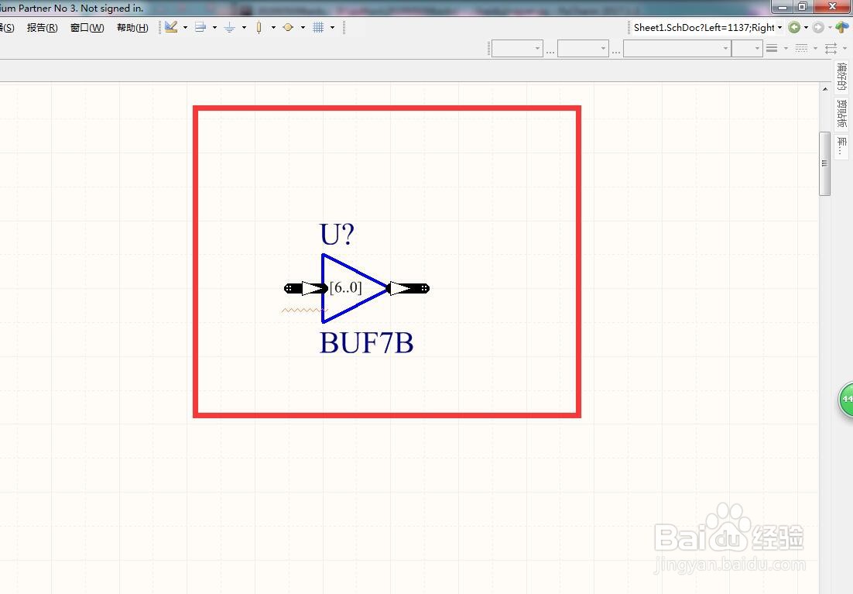Screen dimensions: 853x594
Task: Click the scrollbar up arrow
Action: pos(824,89)
